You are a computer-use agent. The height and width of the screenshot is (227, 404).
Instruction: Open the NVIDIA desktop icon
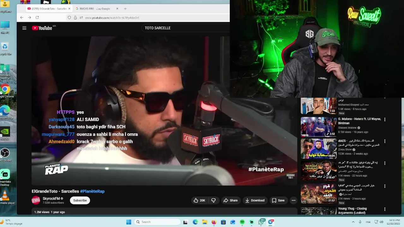(x=5, y=134)
